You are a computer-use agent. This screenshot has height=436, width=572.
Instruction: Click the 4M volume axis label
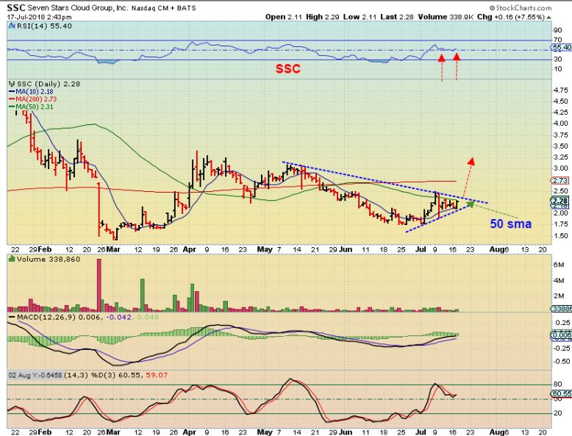[559, 281]
